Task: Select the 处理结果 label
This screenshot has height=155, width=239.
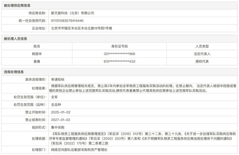Action: pyautogui.click(x=39, y=88)
